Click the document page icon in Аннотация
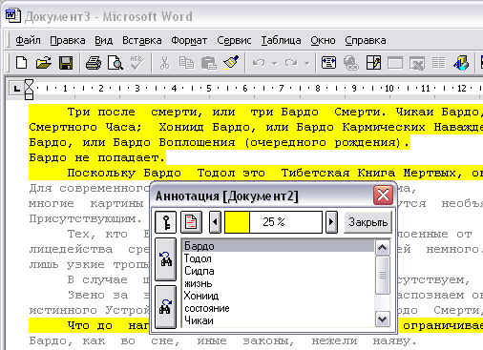The width and height of the screenshot is (483, 350). tap(191, 221)
